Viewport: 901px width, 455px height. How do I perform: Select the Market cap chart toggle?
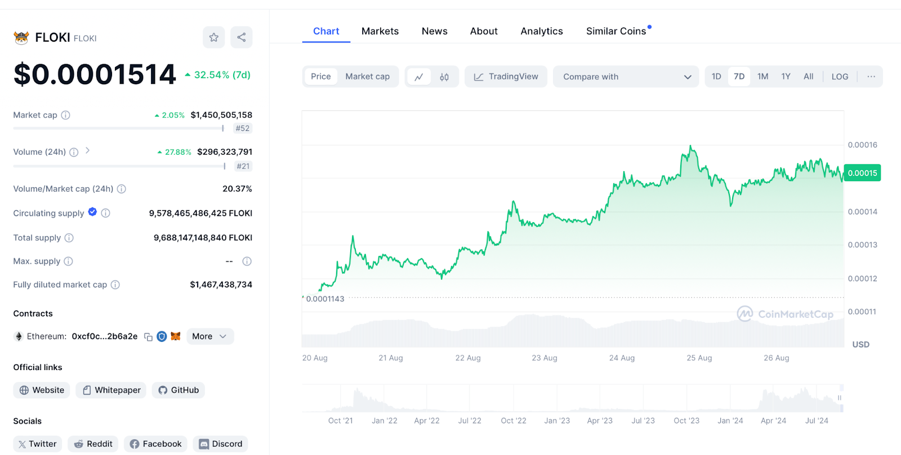pos(368,76)
